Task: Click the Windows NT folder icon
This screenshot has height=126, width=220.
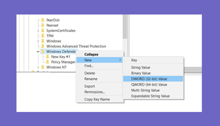Action: [x=43, y=67]
